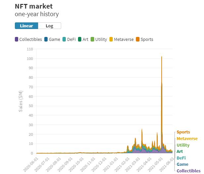
Task: Toggle the Metaverse series legend text
Action: (x=123, y=40)
